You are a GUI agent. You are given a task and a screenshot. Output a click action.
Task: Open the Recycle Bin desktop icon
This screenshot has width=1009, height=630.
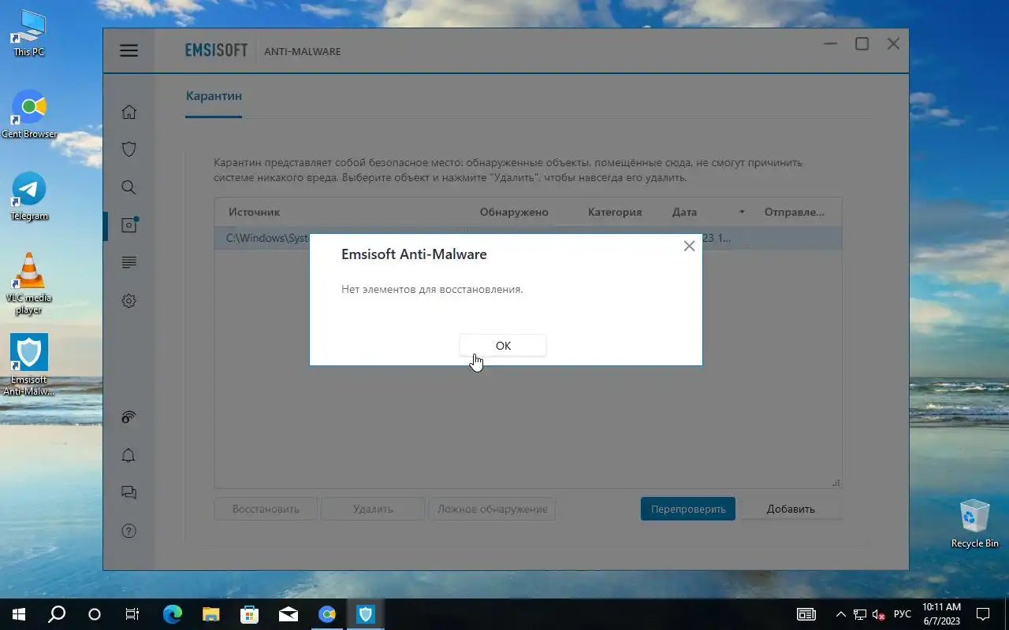pyautogui.click(x=974, y=524)
